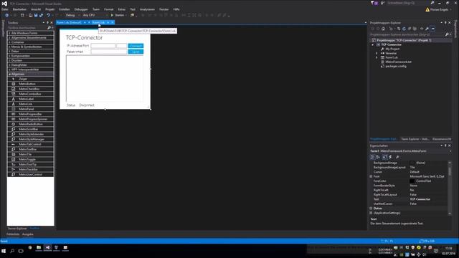Image resolution: width=459 pixels, height=258 pixels.
Task: Click the ForeColor black color swatch
Action: coord(412,181)
